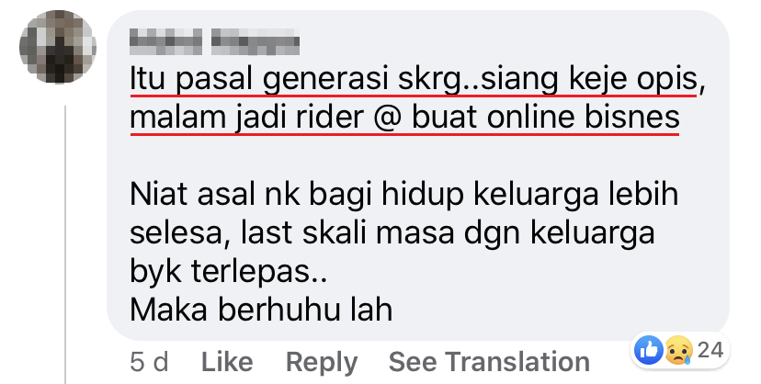
Task: Like this comment
Action: pos(227,362)
